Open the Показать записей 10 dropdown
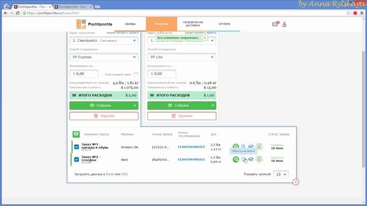Viewport: 367px width, 206px height. tap(281, 174)
